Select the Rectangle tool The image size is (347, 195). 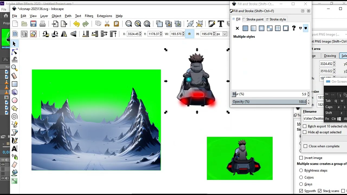14,84
